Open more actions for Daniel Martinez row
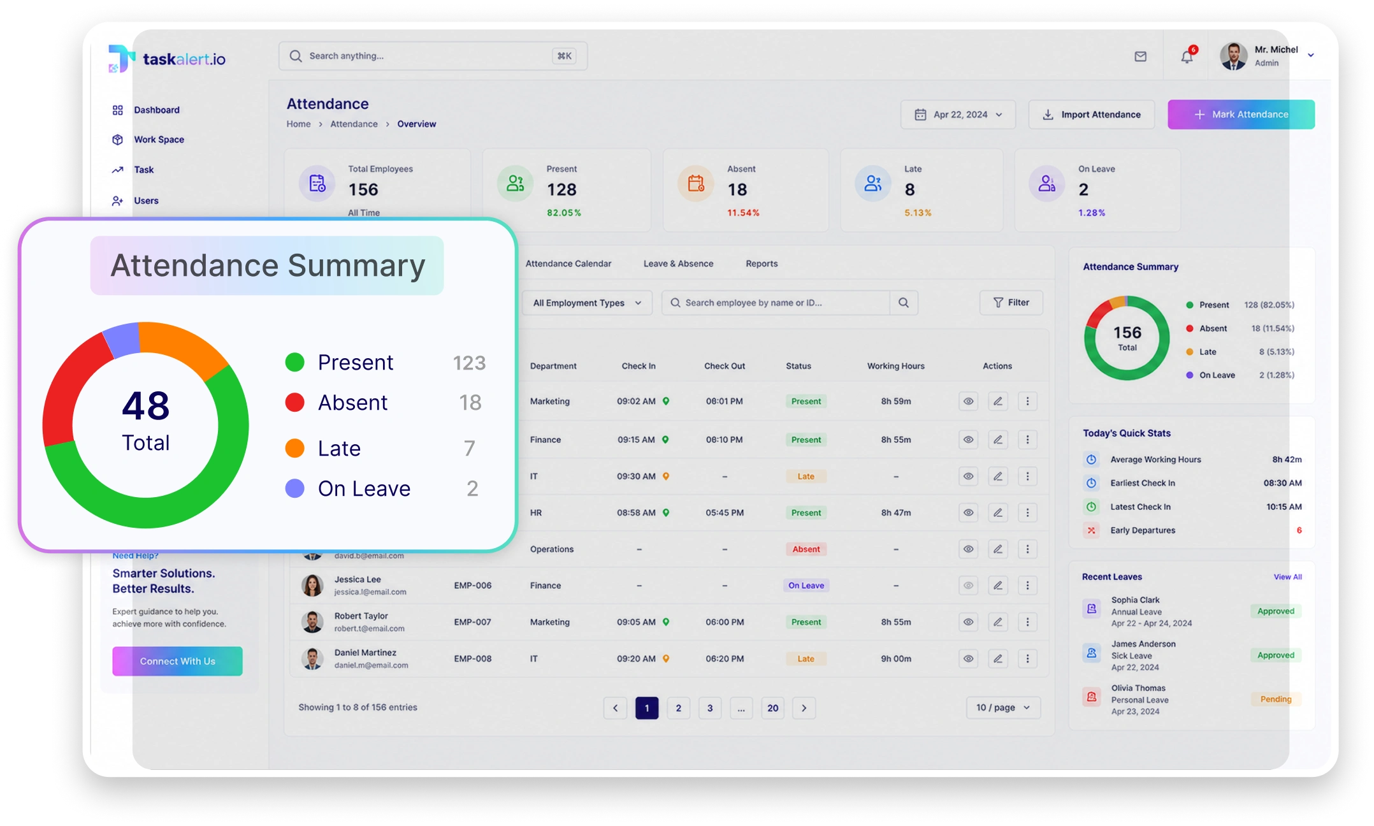This screenshot has width=1374, height=826. pyautogui.click(x=1027, y=658)
